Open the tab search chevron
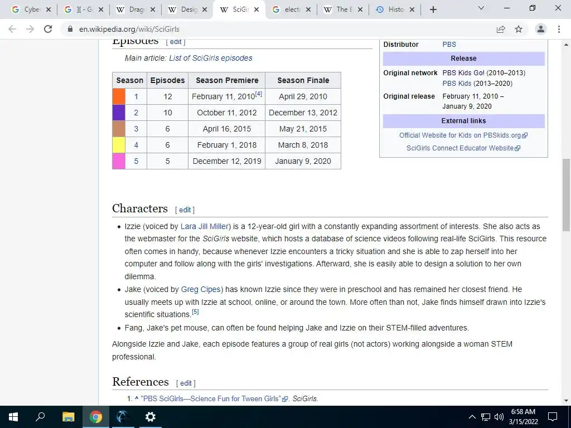571x428 pixels. [481, 8]
